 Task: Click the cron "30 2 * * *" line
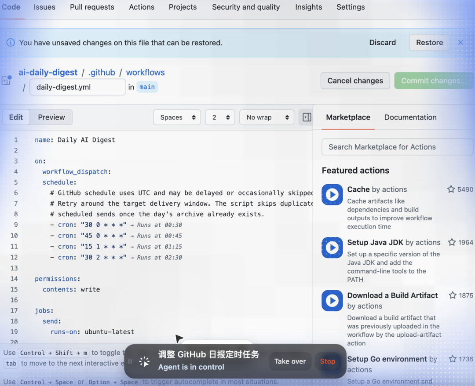click(88, 257)
